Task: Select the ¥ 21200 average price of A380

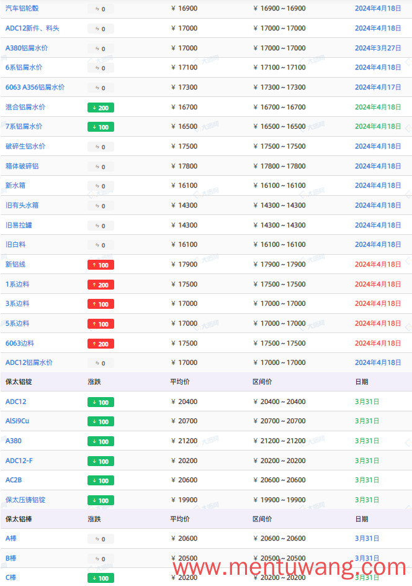Action: [184, 441]
